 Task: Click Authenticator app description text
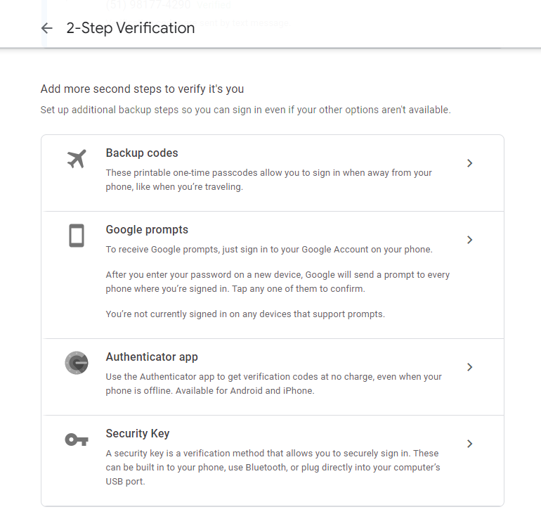click(273, 383)
